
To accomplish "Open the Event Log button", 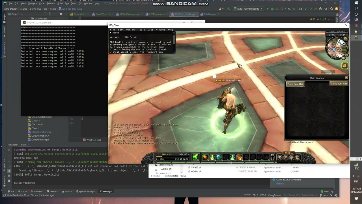I will pos(327,192).
